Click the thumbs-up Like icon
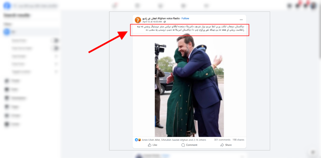Viewport: 321px width, 158px height. [150, 145]
